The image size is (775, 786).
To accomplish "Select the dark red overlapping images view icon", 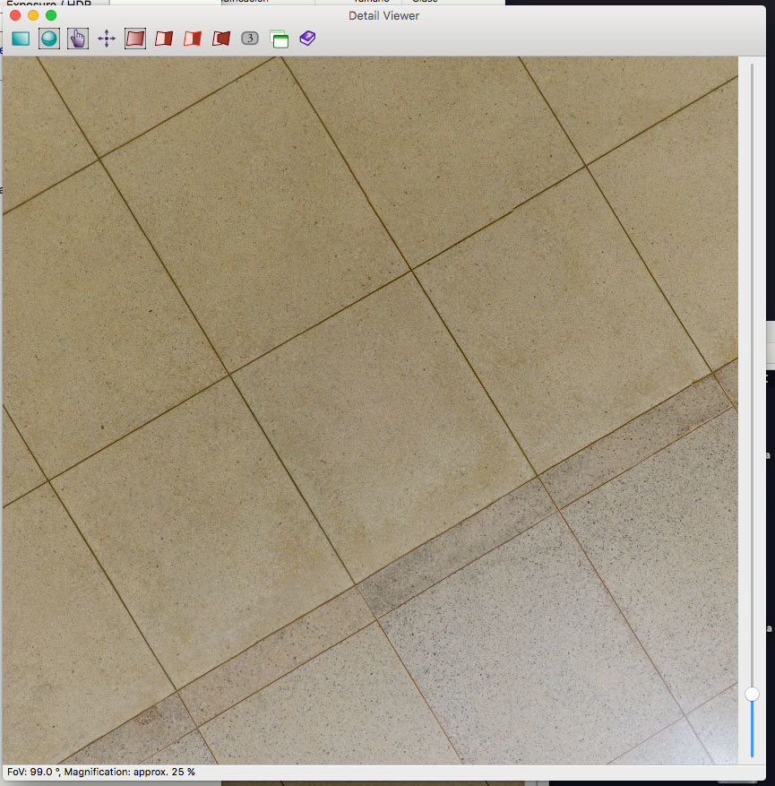I will pyautogui.click(x=221, y=39).
